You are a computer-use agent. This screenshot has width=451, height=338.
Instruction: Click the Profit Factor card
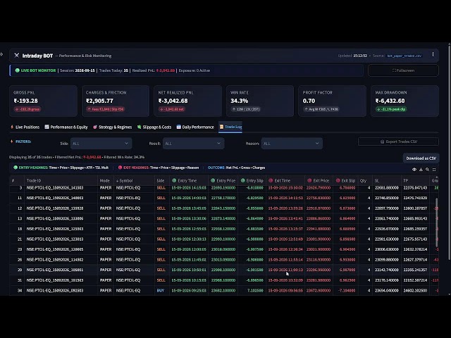pos(332,101)
